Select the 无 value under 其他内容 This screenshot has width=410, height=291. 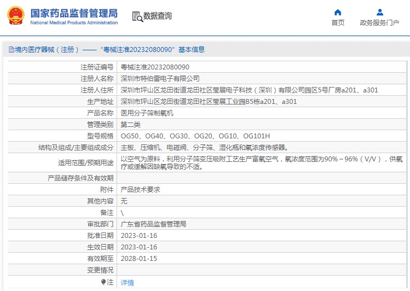tap(124, 201)
